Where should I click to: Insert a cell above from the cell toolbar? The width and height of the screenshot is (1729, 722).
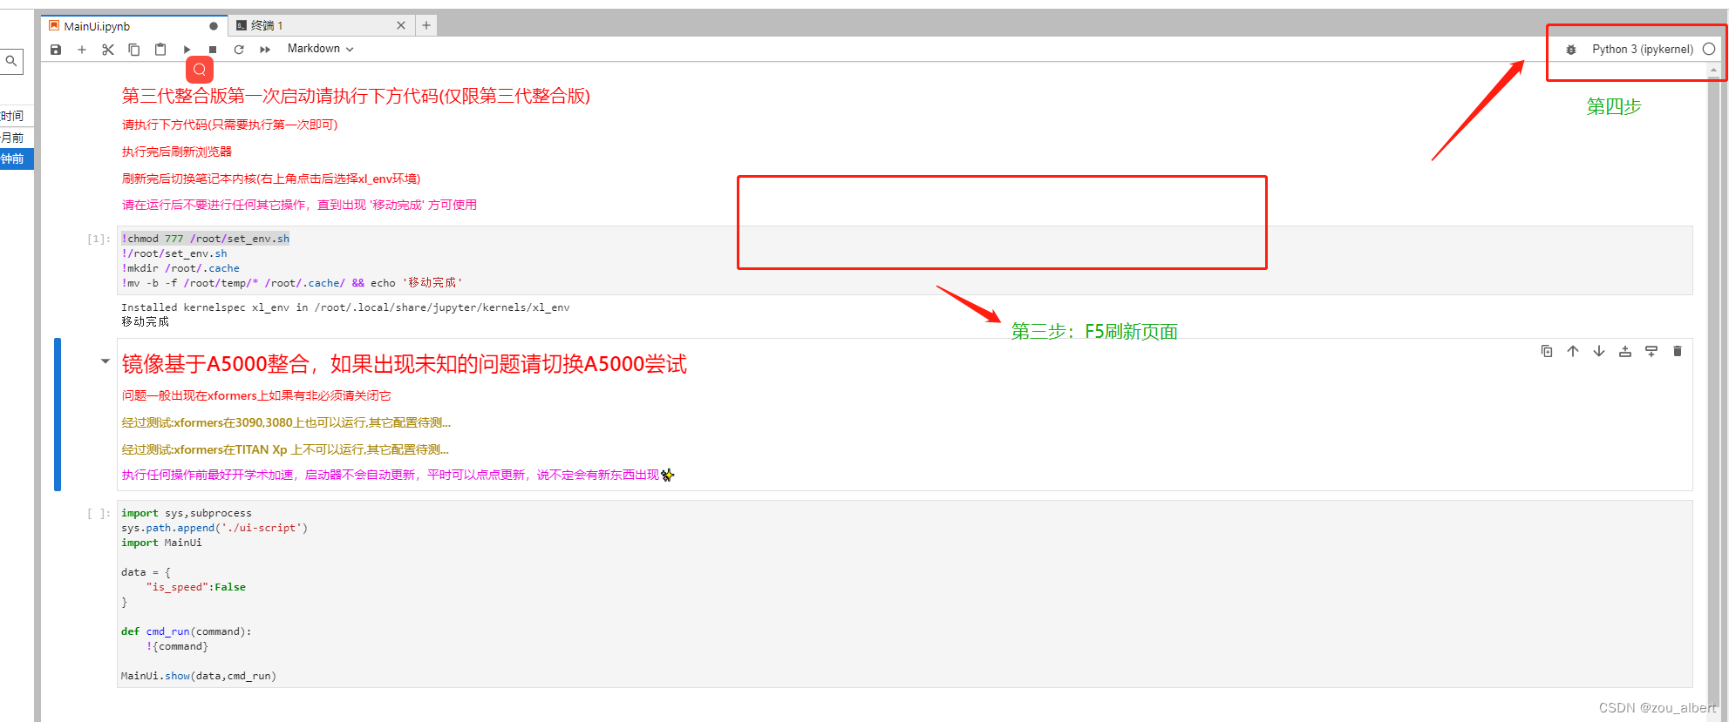click(1625, 351)
